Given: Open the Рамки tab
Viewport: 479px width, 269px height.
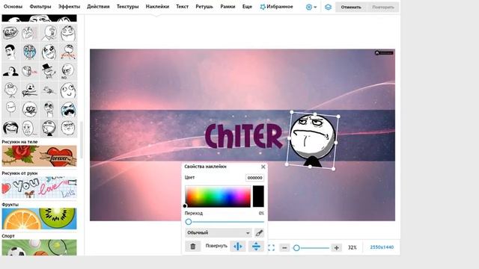Looking at the screenshot, I should tap(228, 7).
